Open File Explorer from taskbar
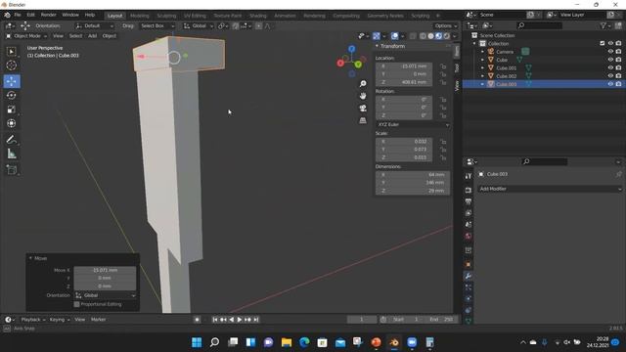The image size is (626, 352). pos(287,342)
